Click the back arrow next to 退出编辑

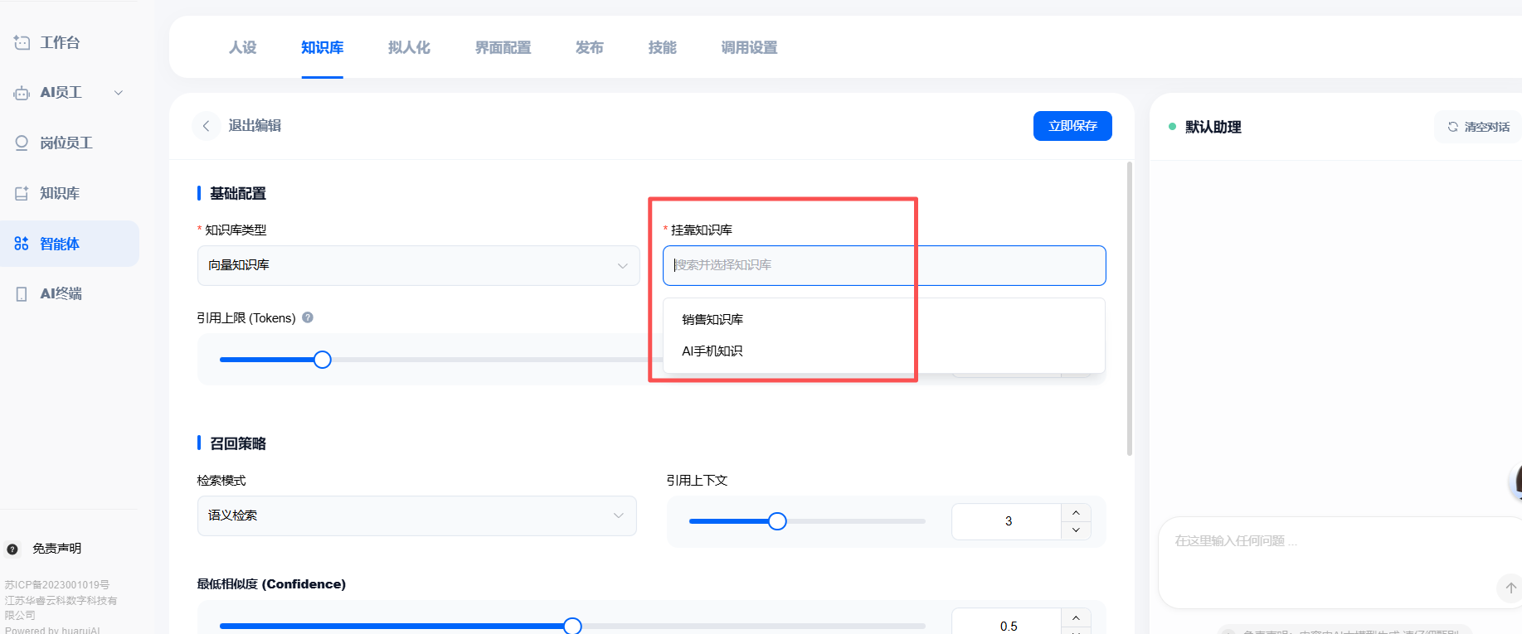point(206,126)
